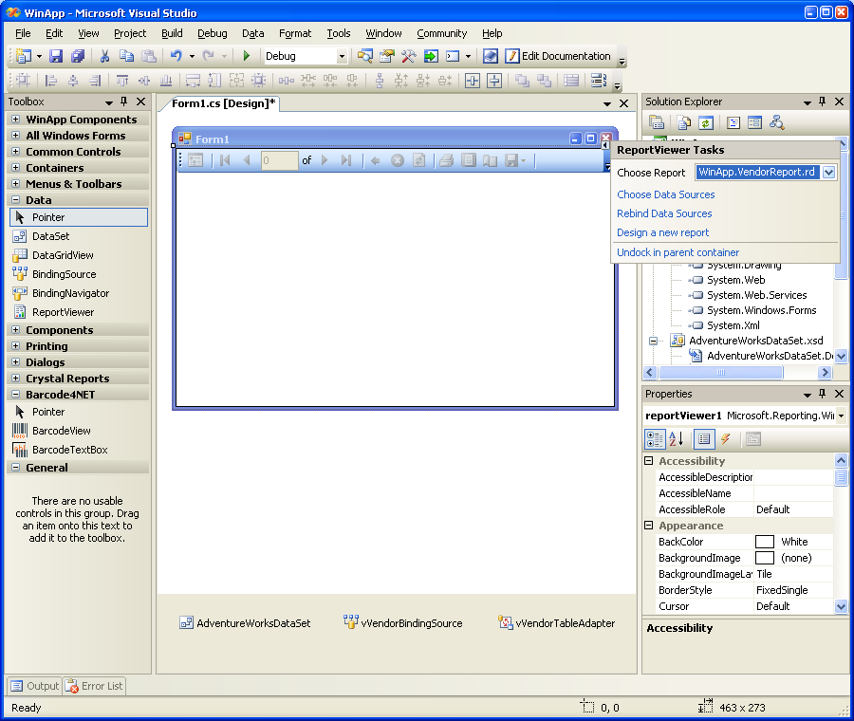Toggle Categorized view in Properties panel
The image size is (854, 721).
pyautogui.click(x=655, y=439)
